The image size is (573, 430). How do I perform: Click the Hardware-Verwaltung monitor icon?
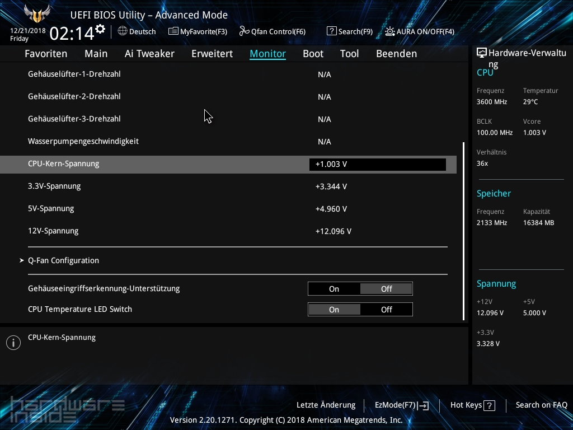click(x=482, y=52)
